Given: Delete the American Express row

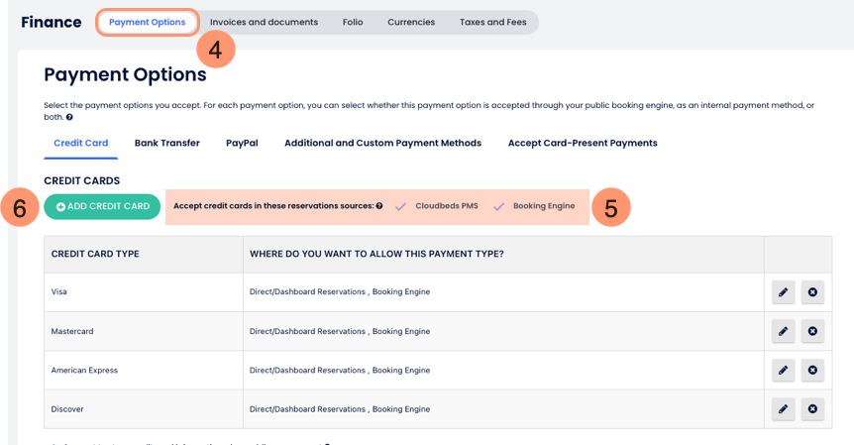Looking at the screenshot, I should [812, 370].
